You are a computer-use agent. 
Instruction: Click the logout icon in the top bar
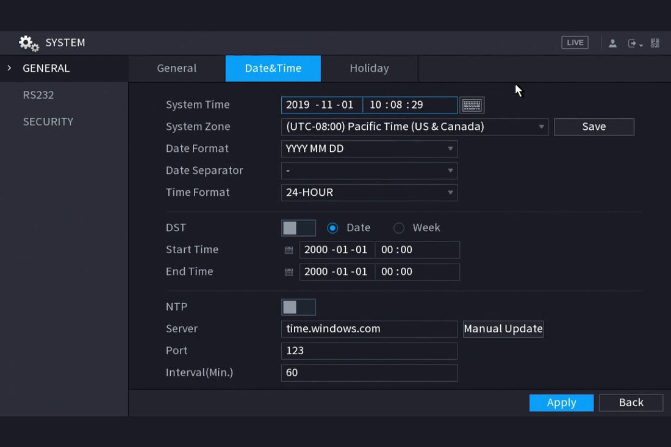[x=633, y=43]
